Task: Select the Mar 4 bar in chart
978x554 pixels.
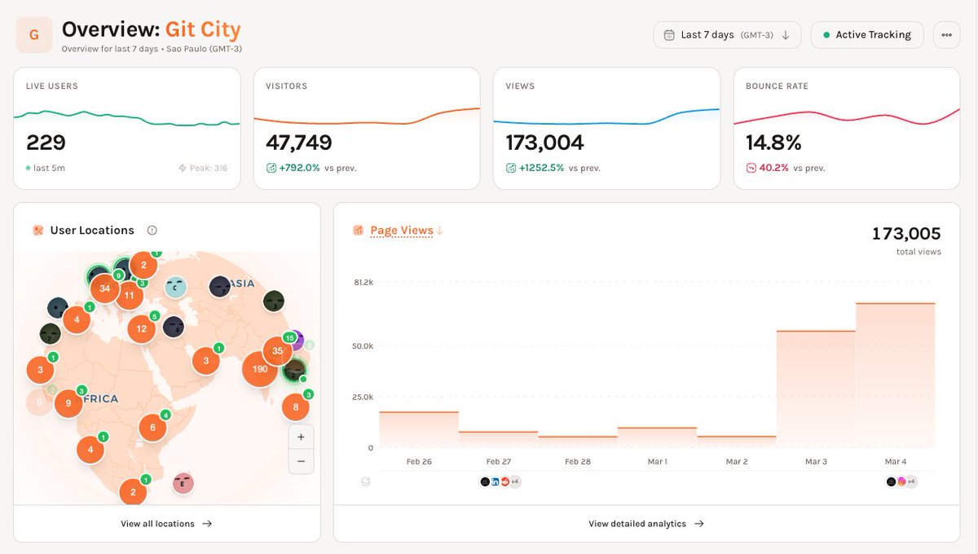Action: [x=896, y=375]
